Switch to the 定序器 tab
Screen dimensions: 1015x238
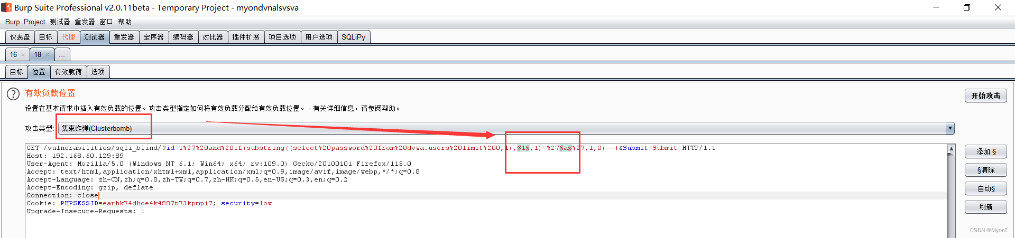click(x=153, y=37)
